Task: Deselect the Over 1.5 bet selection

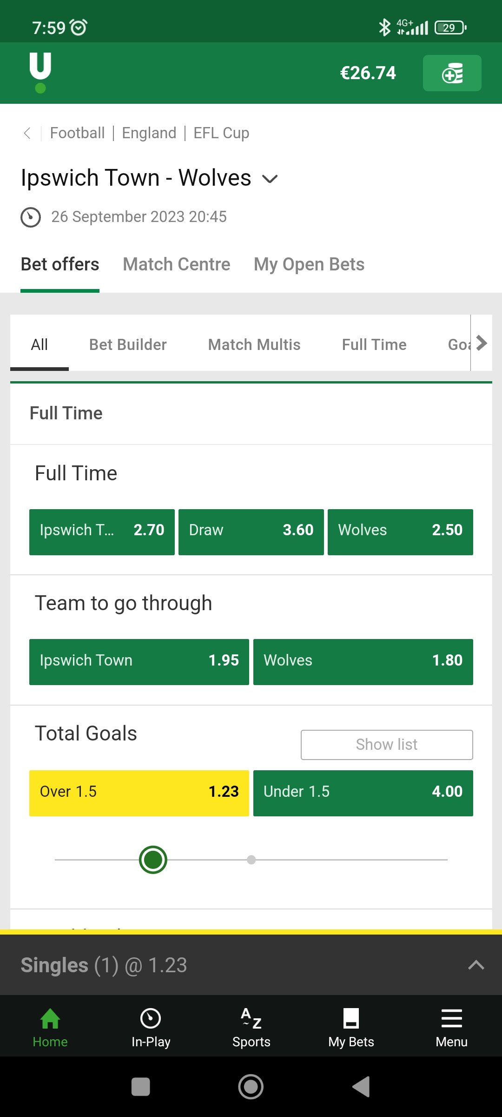Action: (139, 793)
